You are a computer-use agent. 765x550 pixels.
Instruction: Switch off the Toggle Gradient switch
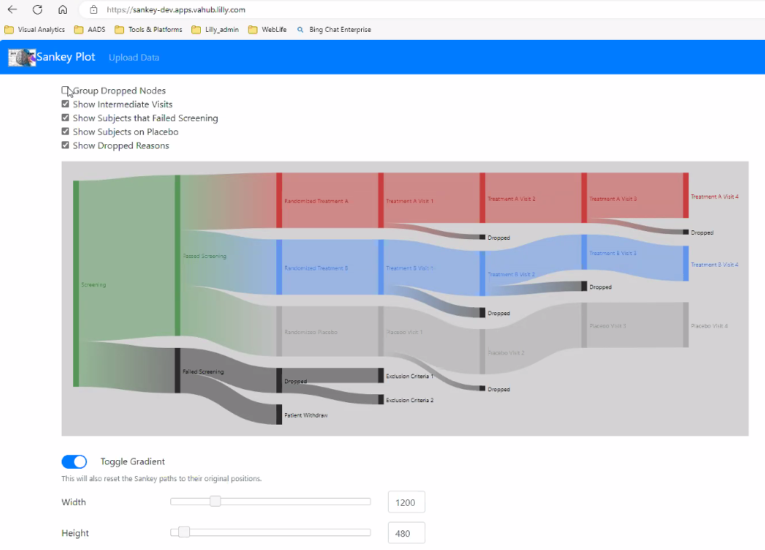(74, 462)
